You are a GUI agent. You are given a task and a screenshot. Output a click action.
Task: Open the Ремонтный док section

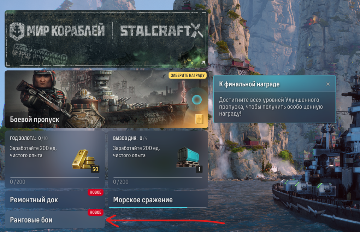pos(55,199)
